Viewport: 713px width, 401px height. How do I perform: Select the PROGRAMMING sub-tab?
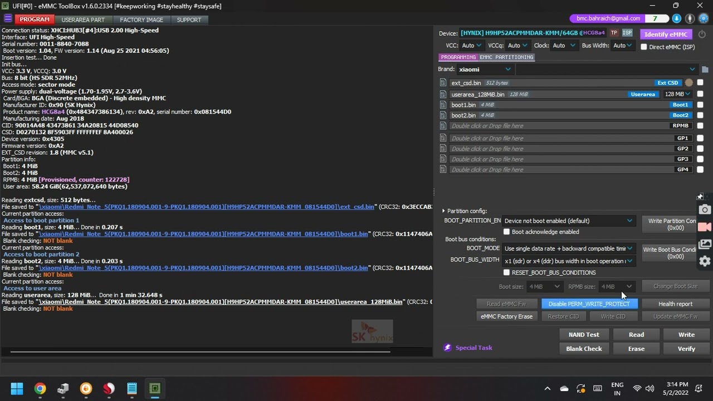click(458, 57)
